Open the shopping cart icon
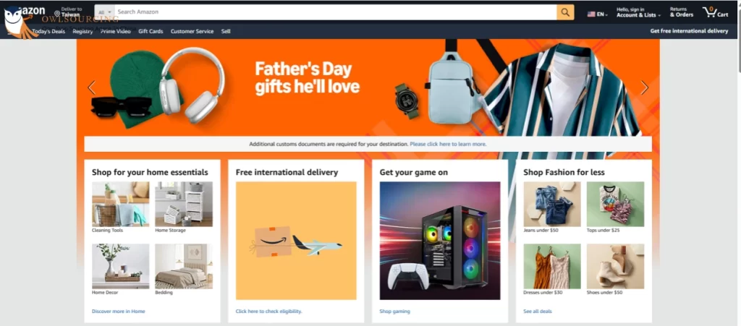This screenshot has width=741, height=326. tap(716, 12)
